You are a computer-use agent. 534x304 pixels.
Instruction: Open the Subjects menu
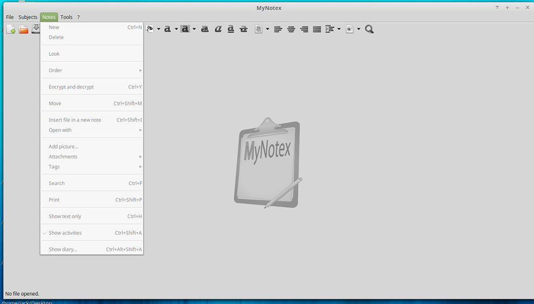point(28,17)
